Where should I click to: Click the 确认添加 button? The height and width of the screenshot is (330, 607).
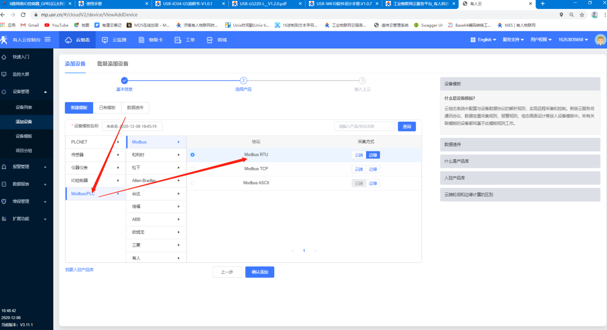tap(260, 272)
